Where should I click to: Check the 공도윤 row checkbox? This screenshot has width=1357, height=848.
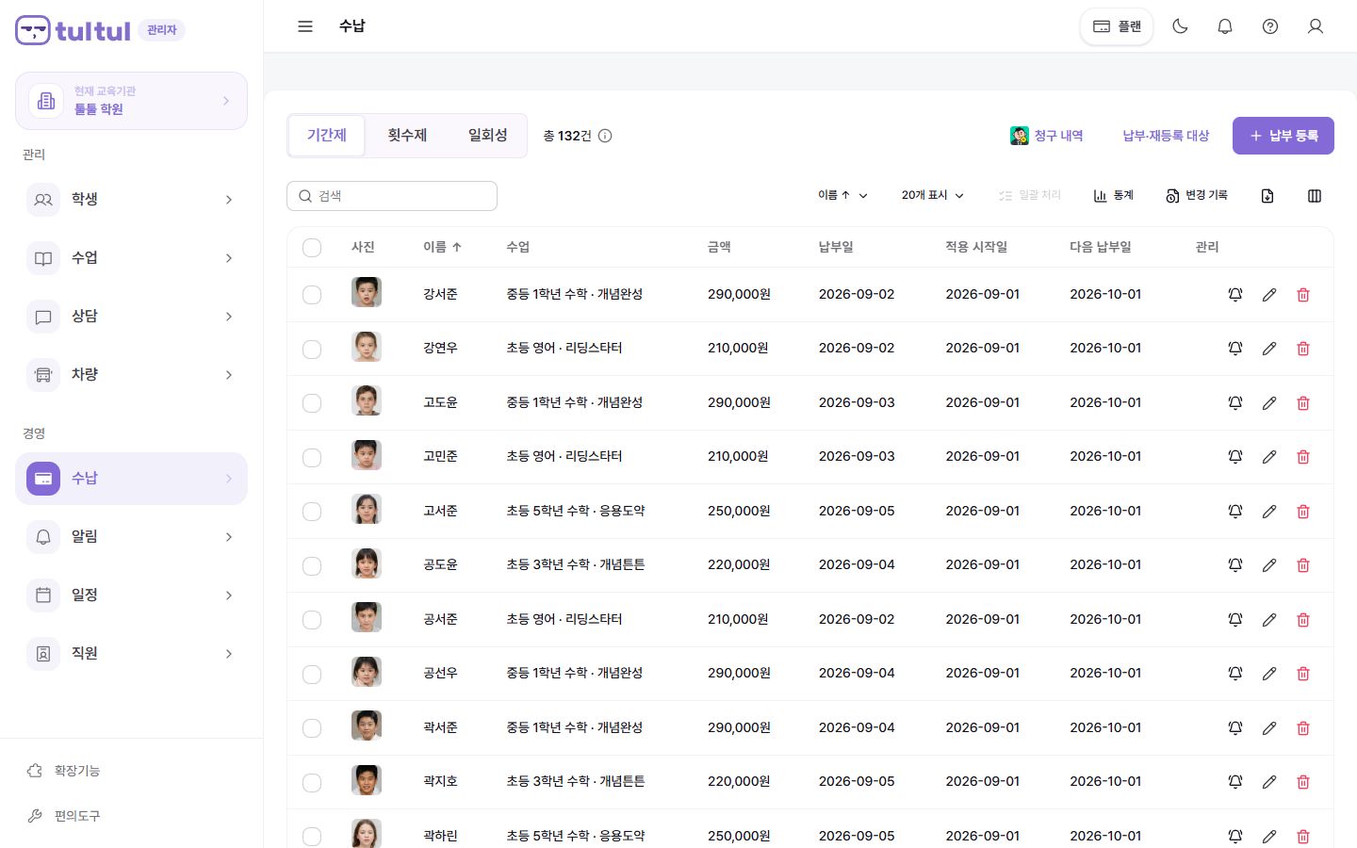click(312, 565)
